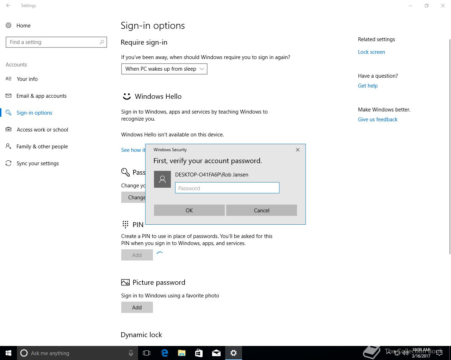Open the Get help link
Screen dimensions: 451x360
(367, 85)
